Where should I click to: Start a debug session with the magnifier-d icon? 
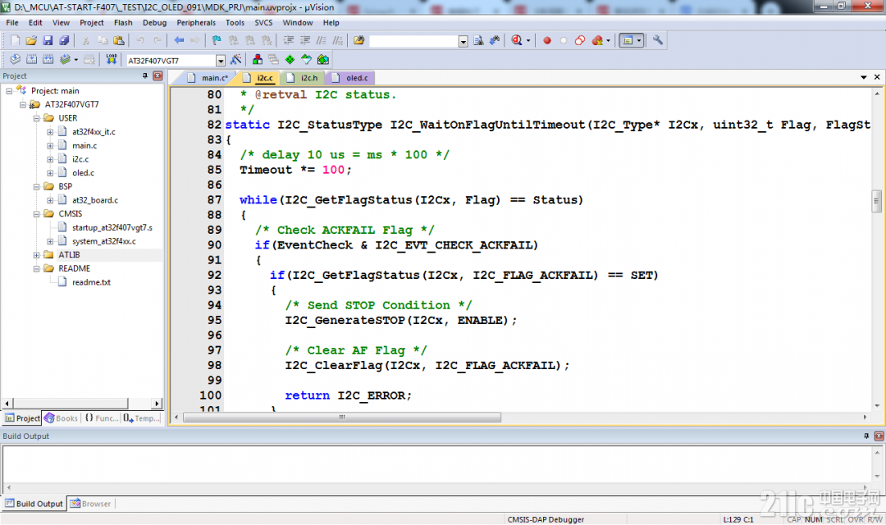point(517,40)
